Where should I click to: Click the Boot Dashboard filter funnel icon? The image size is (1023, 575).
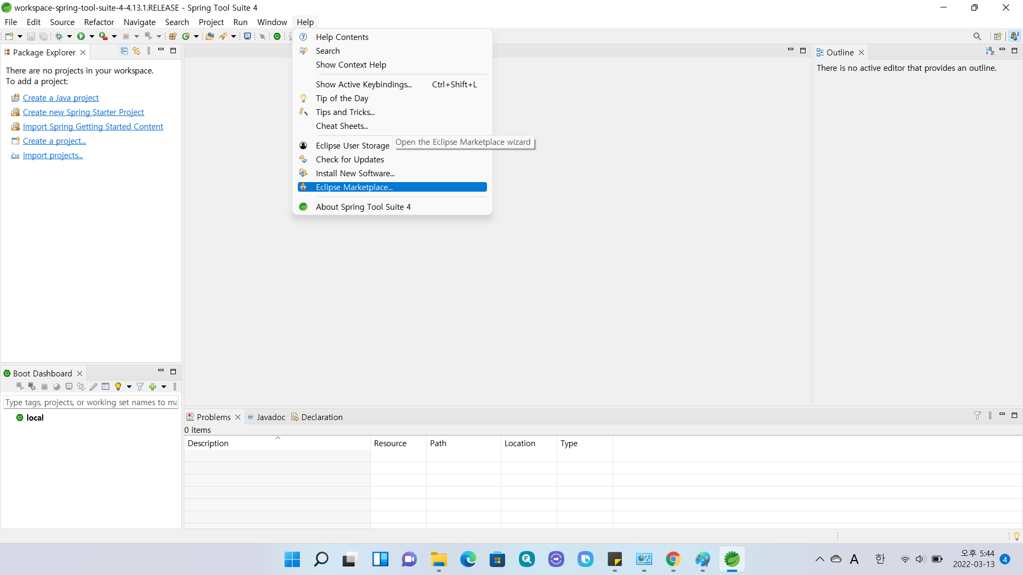(140, 387)
